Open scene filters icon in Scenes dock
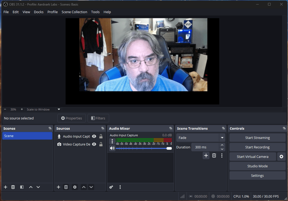Screen dimensions: 288x201 click(22, 187)
